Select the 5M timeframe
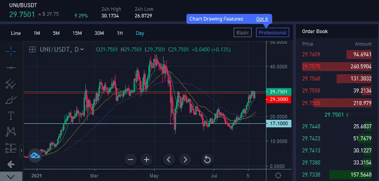The height and width of the screenshot is (181, 379). (x=56, y=33)
